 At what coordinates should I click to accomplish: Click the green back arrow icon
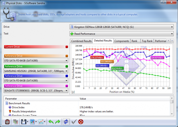[51, 122]
